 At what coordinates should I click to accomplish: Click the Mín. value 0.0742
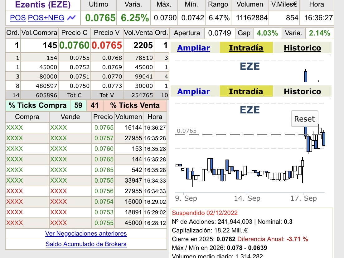[193, 18]
